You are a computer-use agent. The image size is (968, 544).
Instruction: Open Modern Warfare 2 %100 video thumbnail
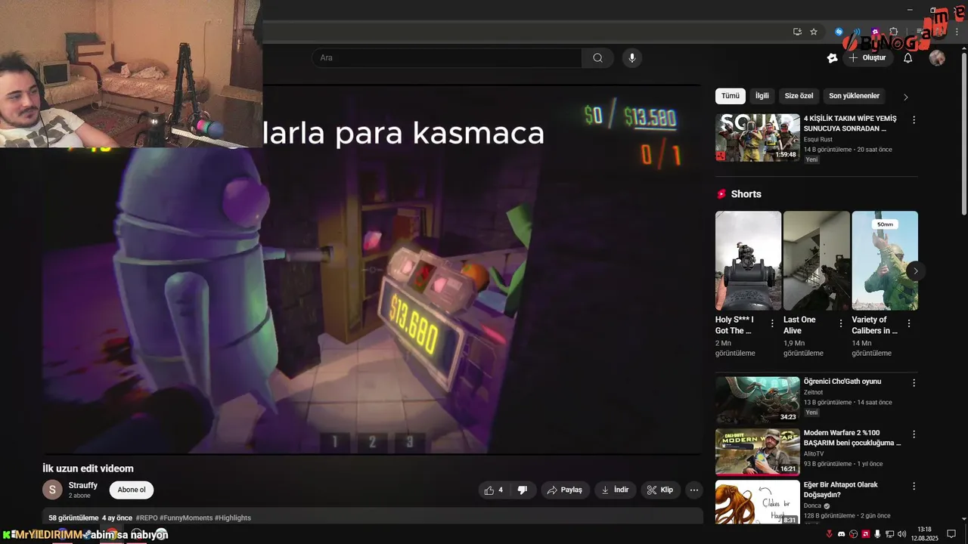coord(758,452)
